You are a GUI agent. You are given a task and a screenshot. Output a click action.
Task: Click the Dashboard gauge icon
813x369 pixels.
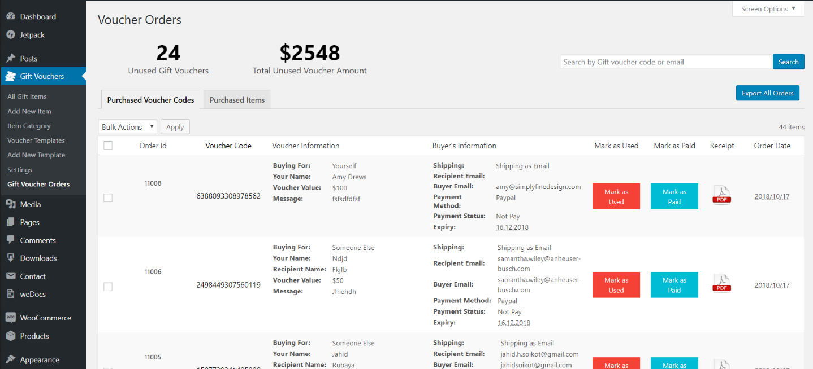pyautogui.click(x=10, y=17)
